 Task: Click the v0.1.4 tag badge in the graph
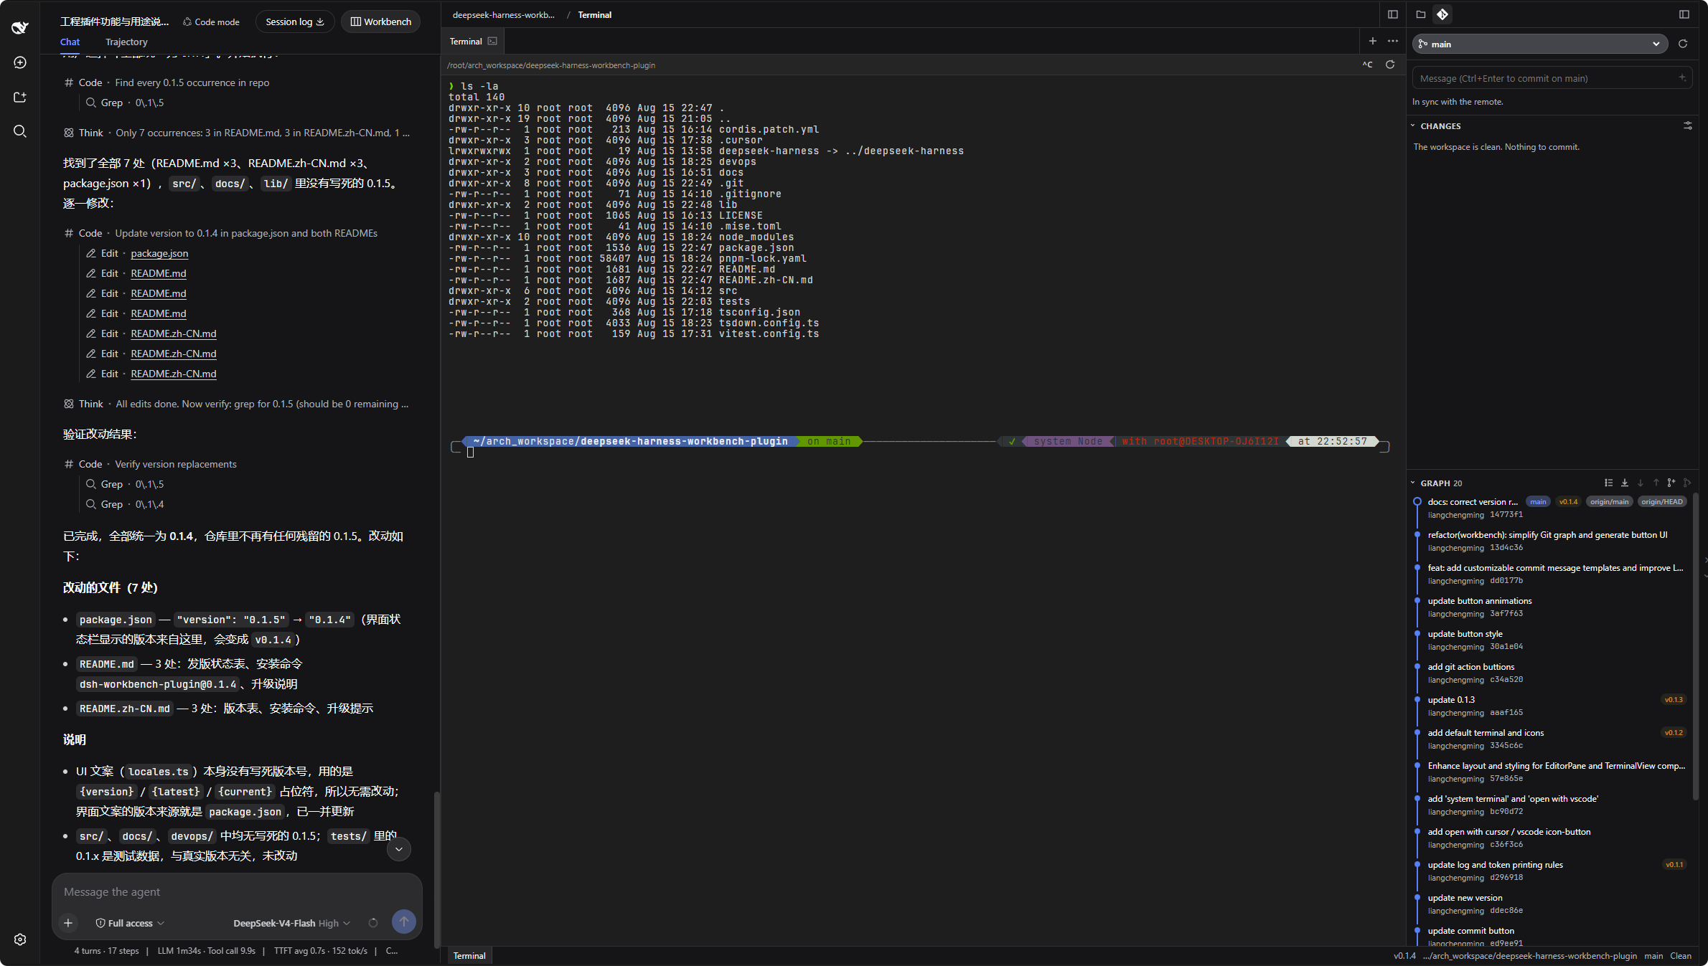click(x=1568, y=501)
